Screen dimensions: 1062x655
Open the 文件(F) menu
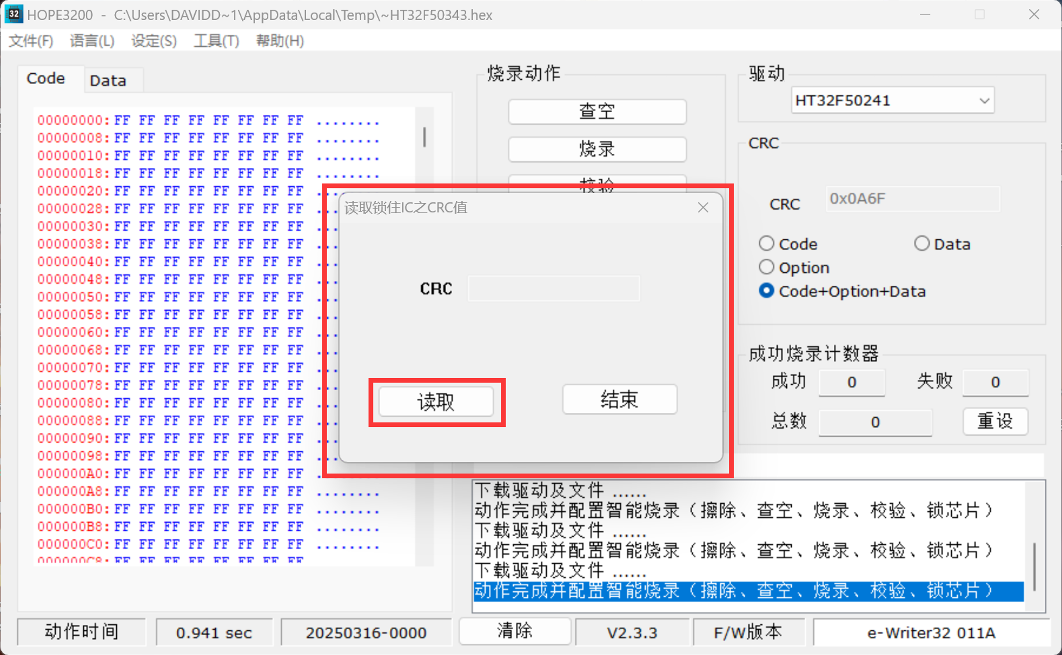click(x=31, y=41)
